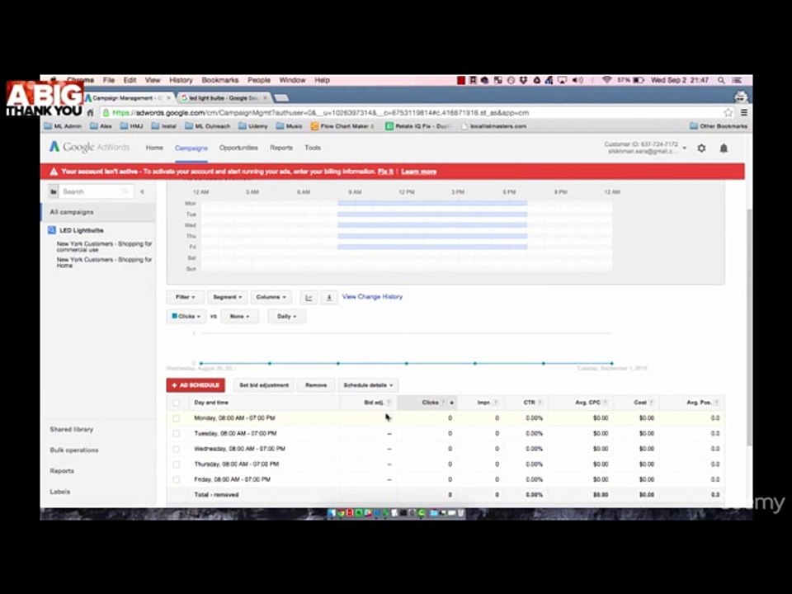Open the ML Admin bookmark folder
792x594 pixels.
tap(64, 125)
